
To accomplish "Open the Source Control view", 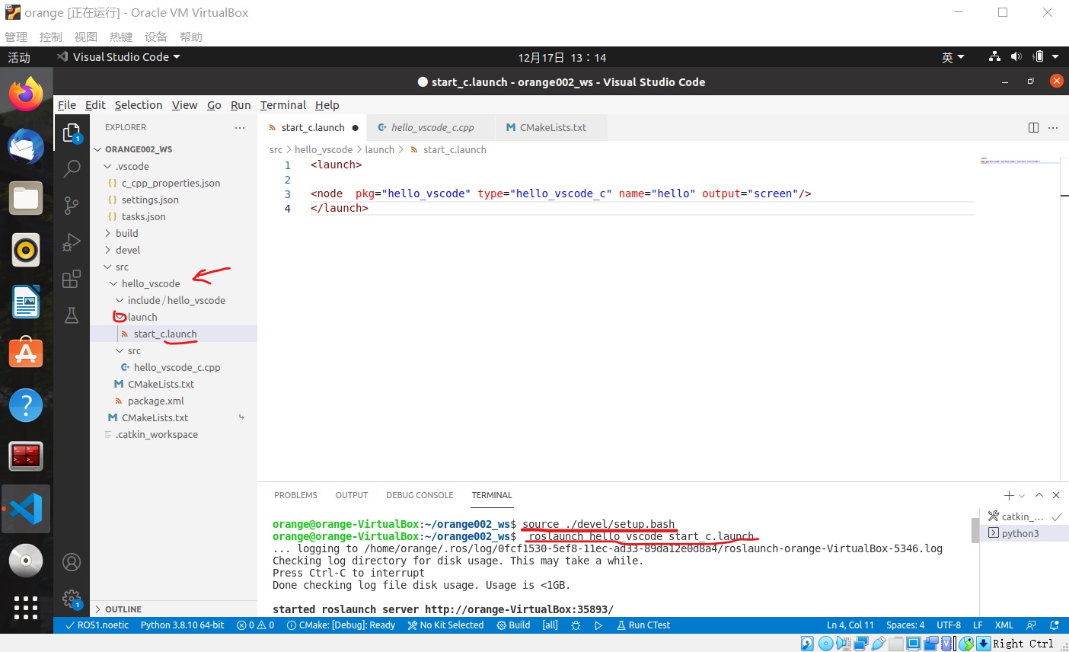I will tap(71, 205).
